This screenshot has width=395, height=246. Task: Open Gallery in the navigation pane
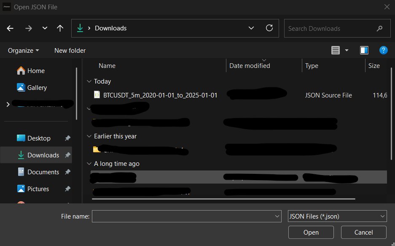(32, 87)
